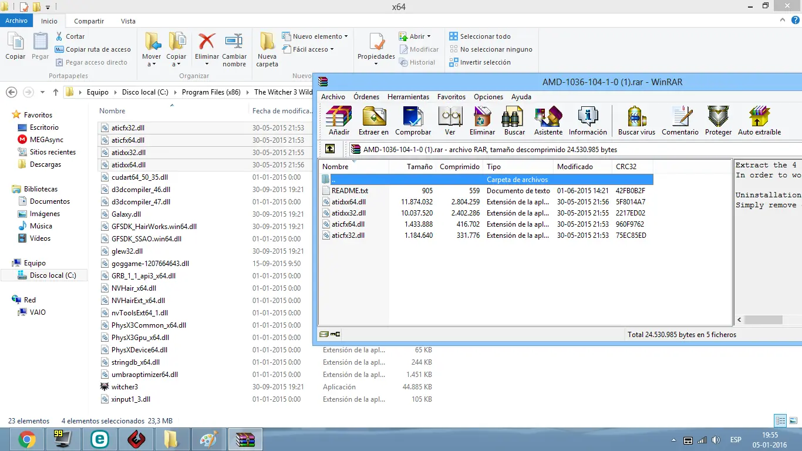Click the Explorer up-directory arrow

56,92
